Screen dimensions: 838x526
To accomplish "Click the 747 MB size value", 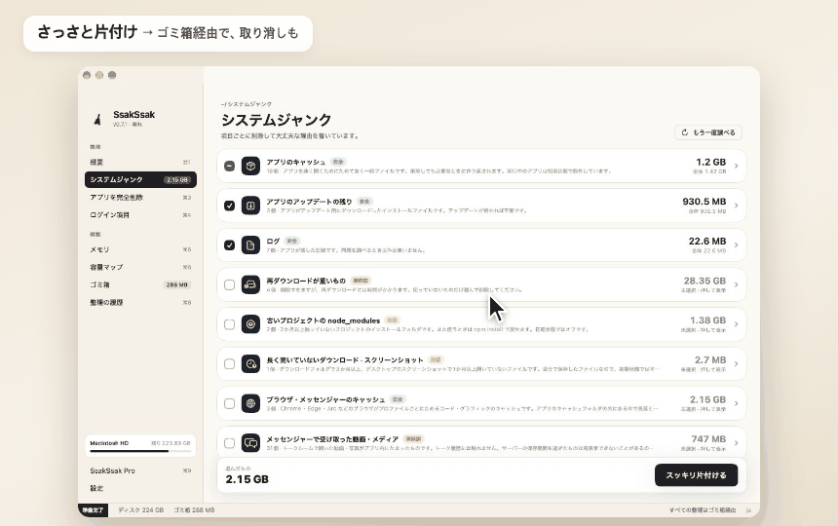I will [x=708, y=438].
